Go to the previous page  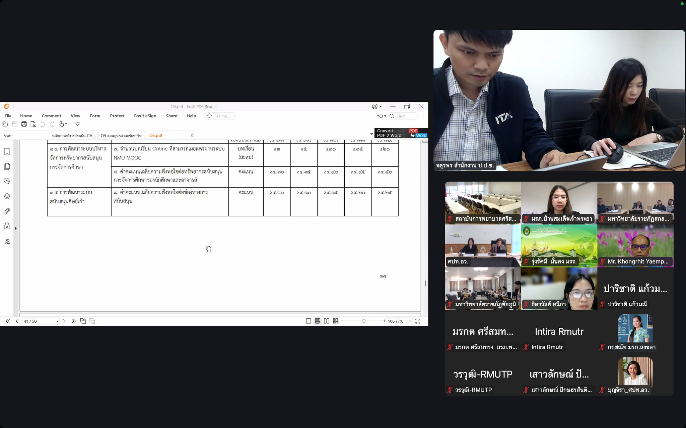coord(17,321)
